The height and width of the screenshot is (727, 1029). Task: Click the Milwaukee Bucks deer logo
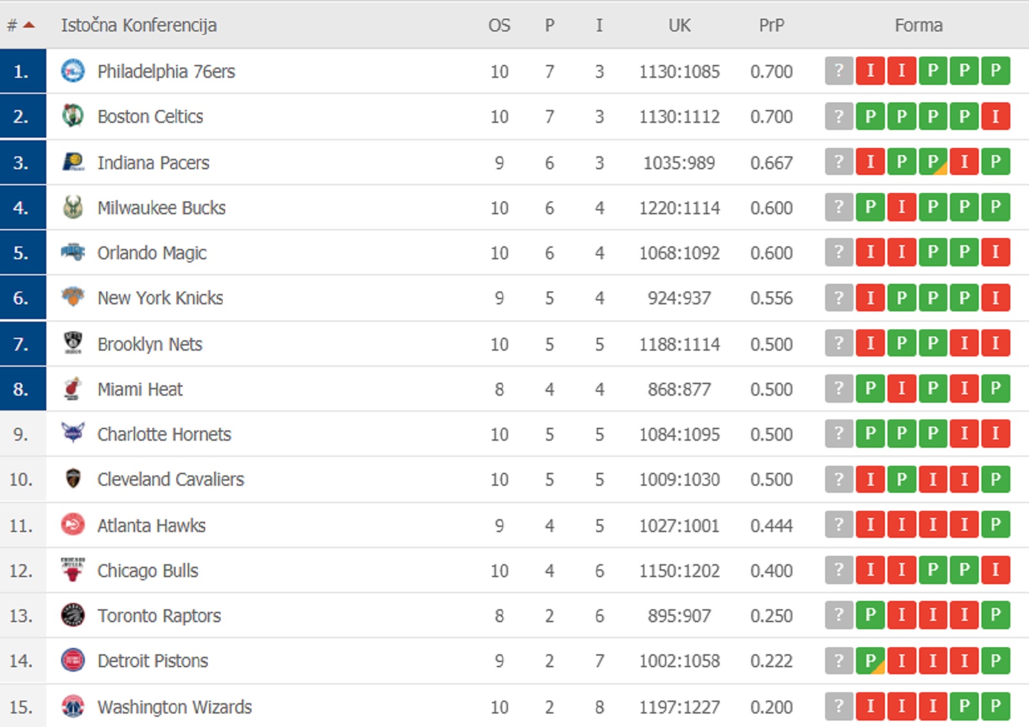(x=73, y=207)
